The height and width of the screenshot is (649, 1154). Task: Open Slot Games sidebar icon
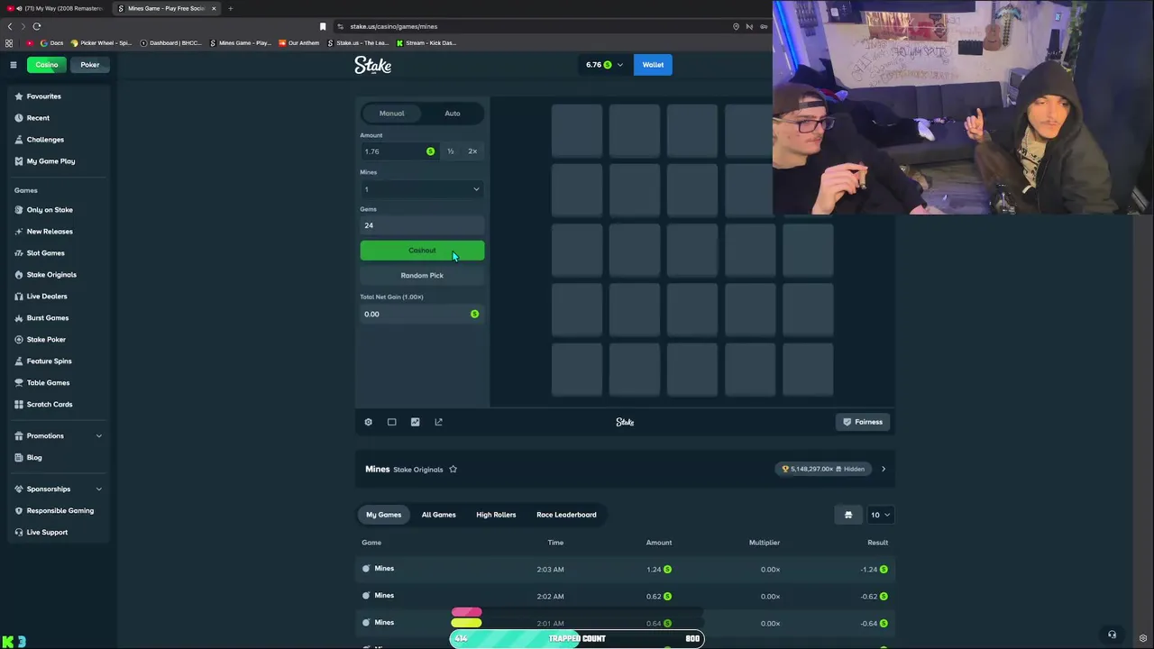click(x=19, y=253)
